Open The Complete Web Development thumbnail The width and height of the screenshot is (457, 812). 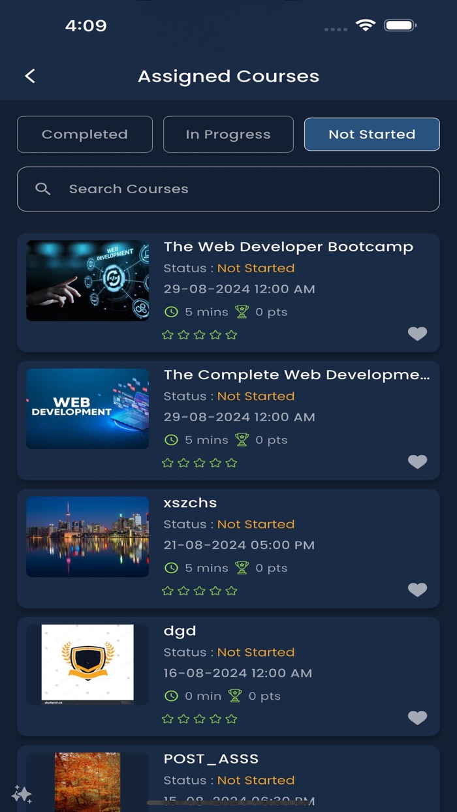(x=87, y=409)
